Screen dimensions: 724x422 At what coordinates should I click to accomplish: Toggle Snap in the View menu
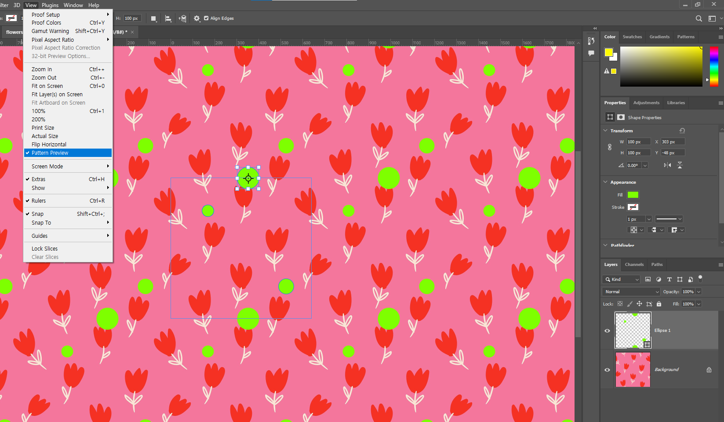[x=68, y=214]
